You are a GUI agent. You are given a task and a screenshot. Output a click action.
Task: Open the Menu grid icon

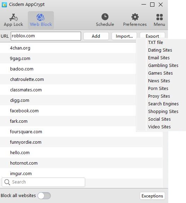[160, 17]
